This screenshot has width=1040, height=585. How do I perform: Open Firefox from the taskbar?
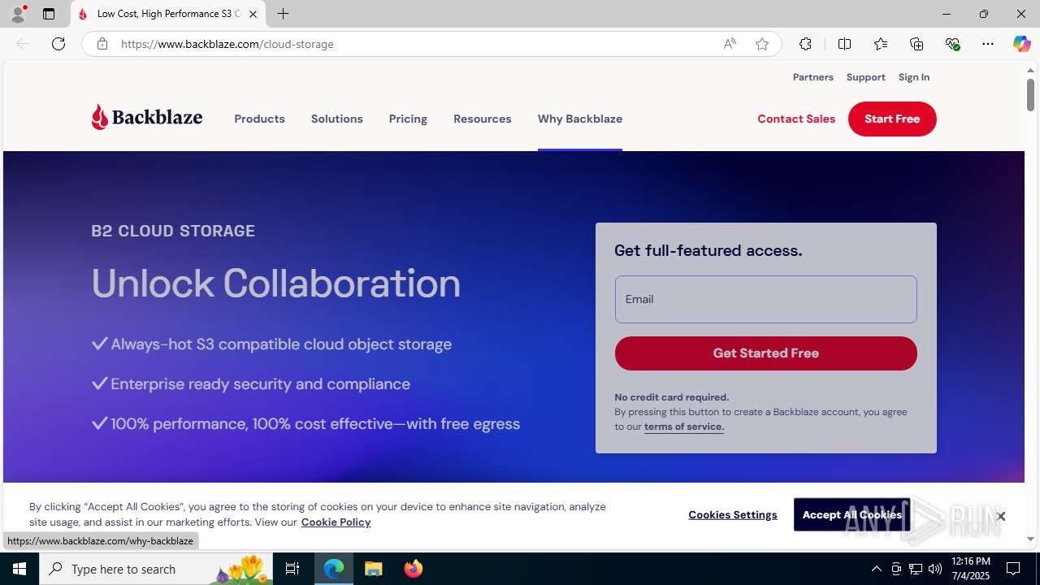click(x=413, y=569)
